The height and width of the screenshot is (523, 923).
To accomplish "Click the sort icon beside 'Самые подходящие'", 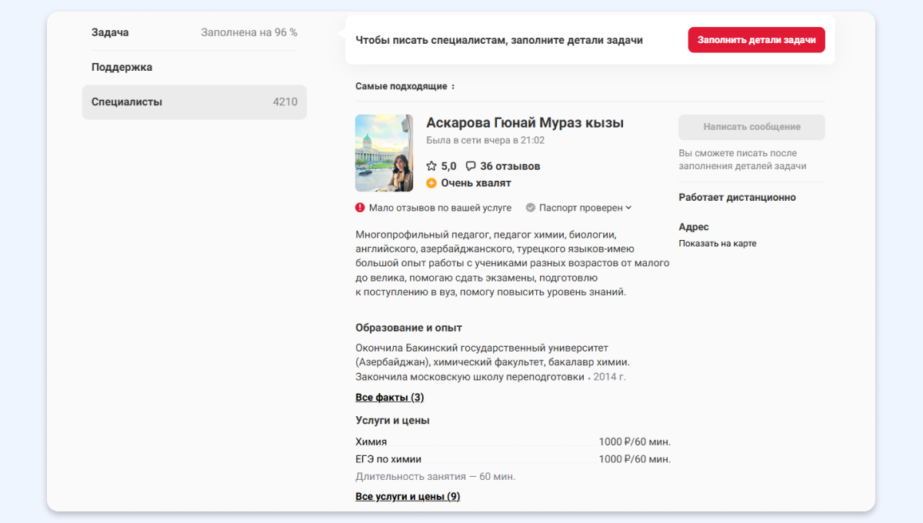I will coord(453,87).
